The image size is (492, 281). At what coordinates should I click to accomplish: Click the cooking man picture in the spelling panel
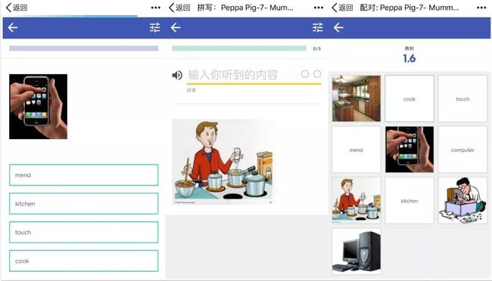pos(223,162)
